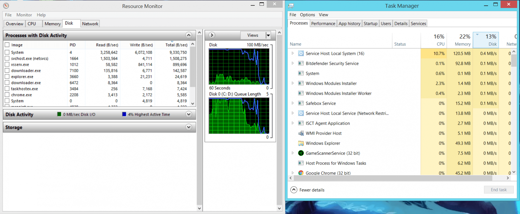Click Service Host: Local Service gear icon
The width and height of the screenshot is (520, 214).
(x=301, y=113)
